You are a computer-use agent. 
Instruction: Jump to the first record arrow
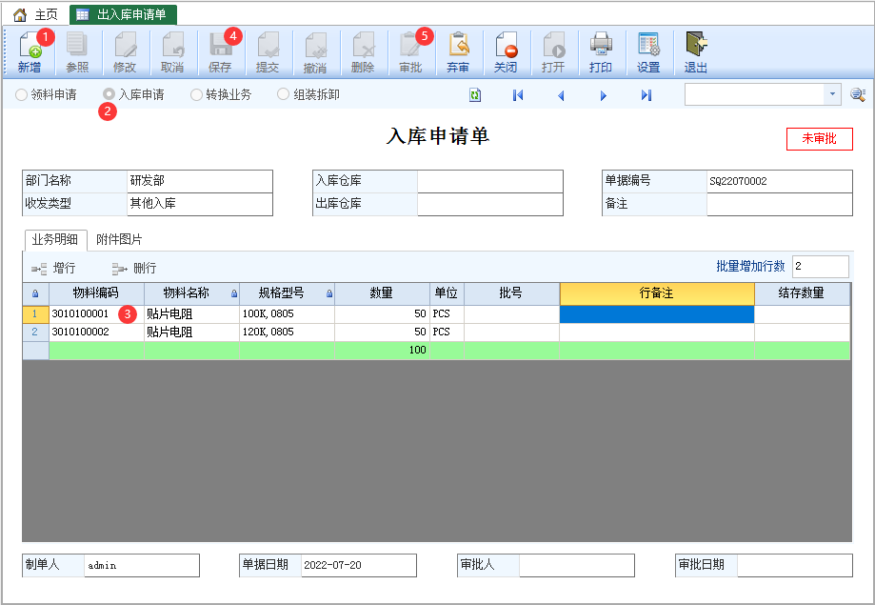coord(518,95)
